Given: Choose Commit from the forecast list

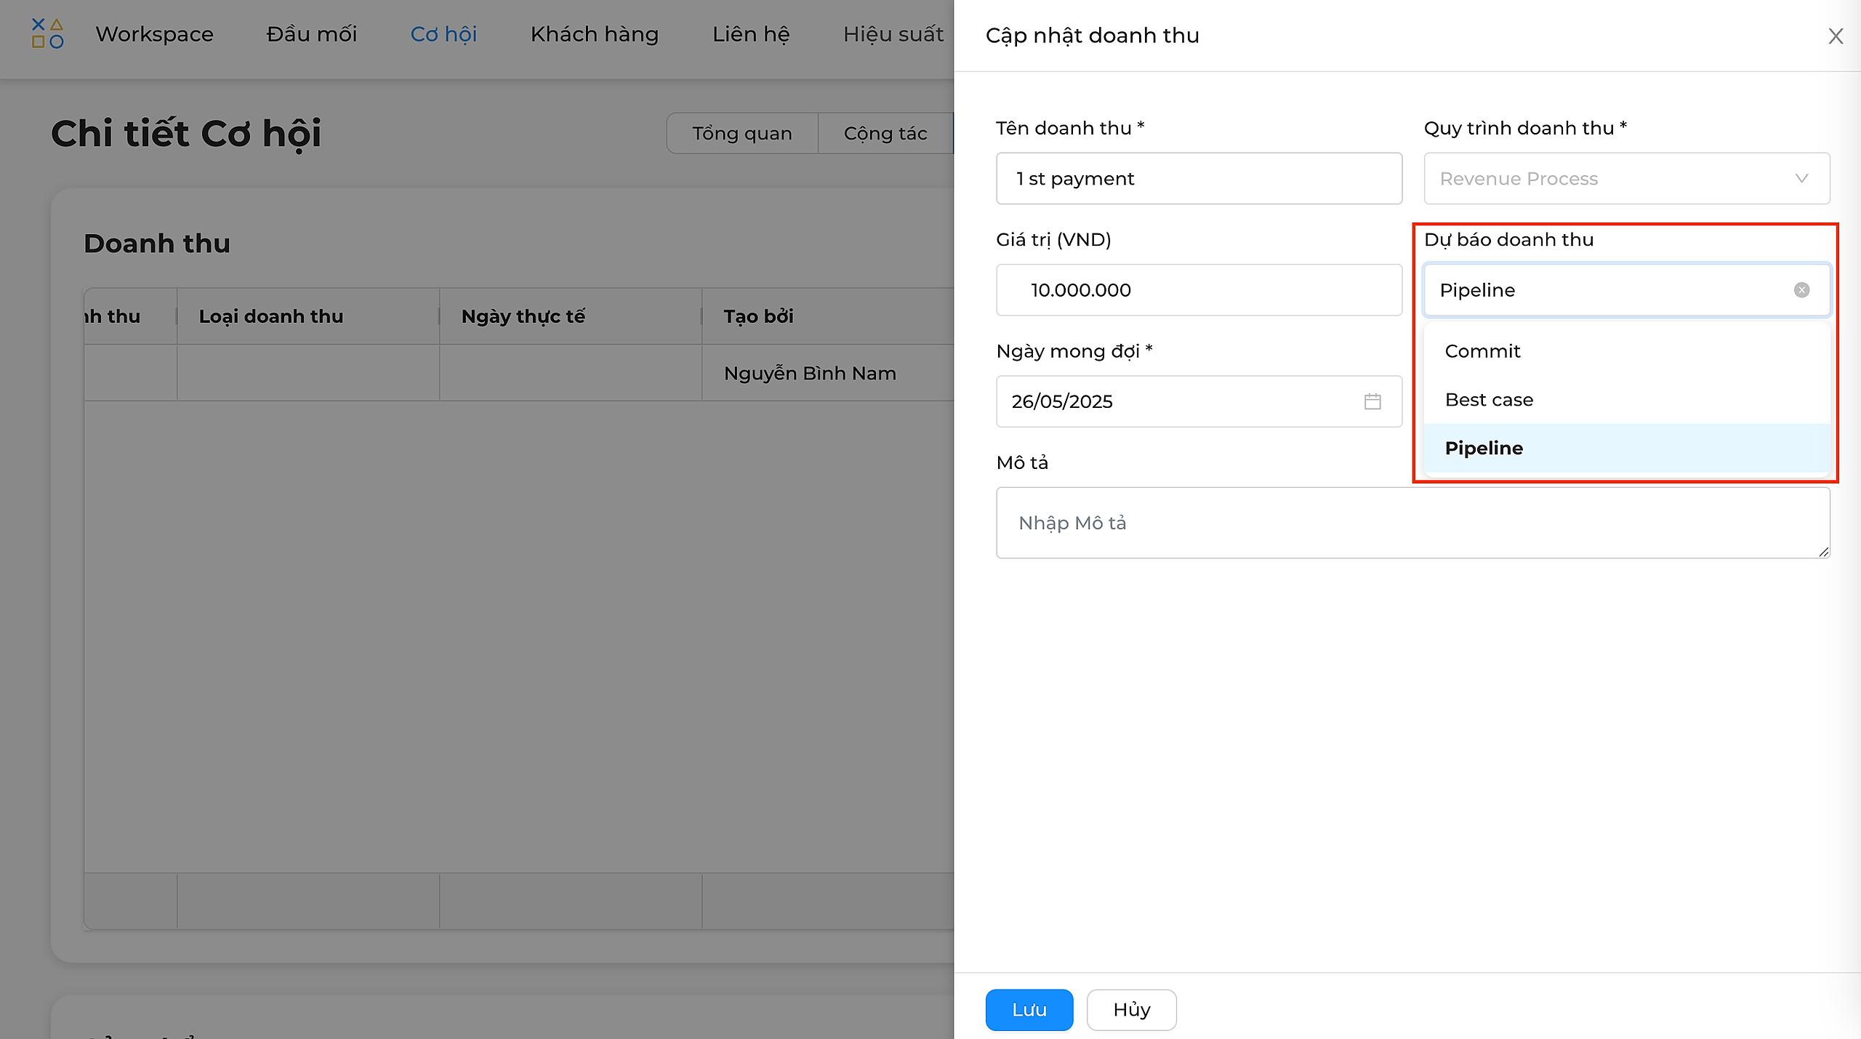Looking at the screenshot, I should pyautogui.click(x=1627, y=351).
